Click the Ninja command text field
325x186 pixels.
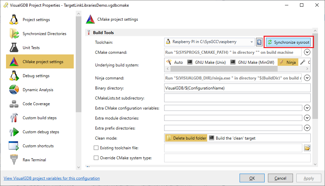click(x=233, y=78)
